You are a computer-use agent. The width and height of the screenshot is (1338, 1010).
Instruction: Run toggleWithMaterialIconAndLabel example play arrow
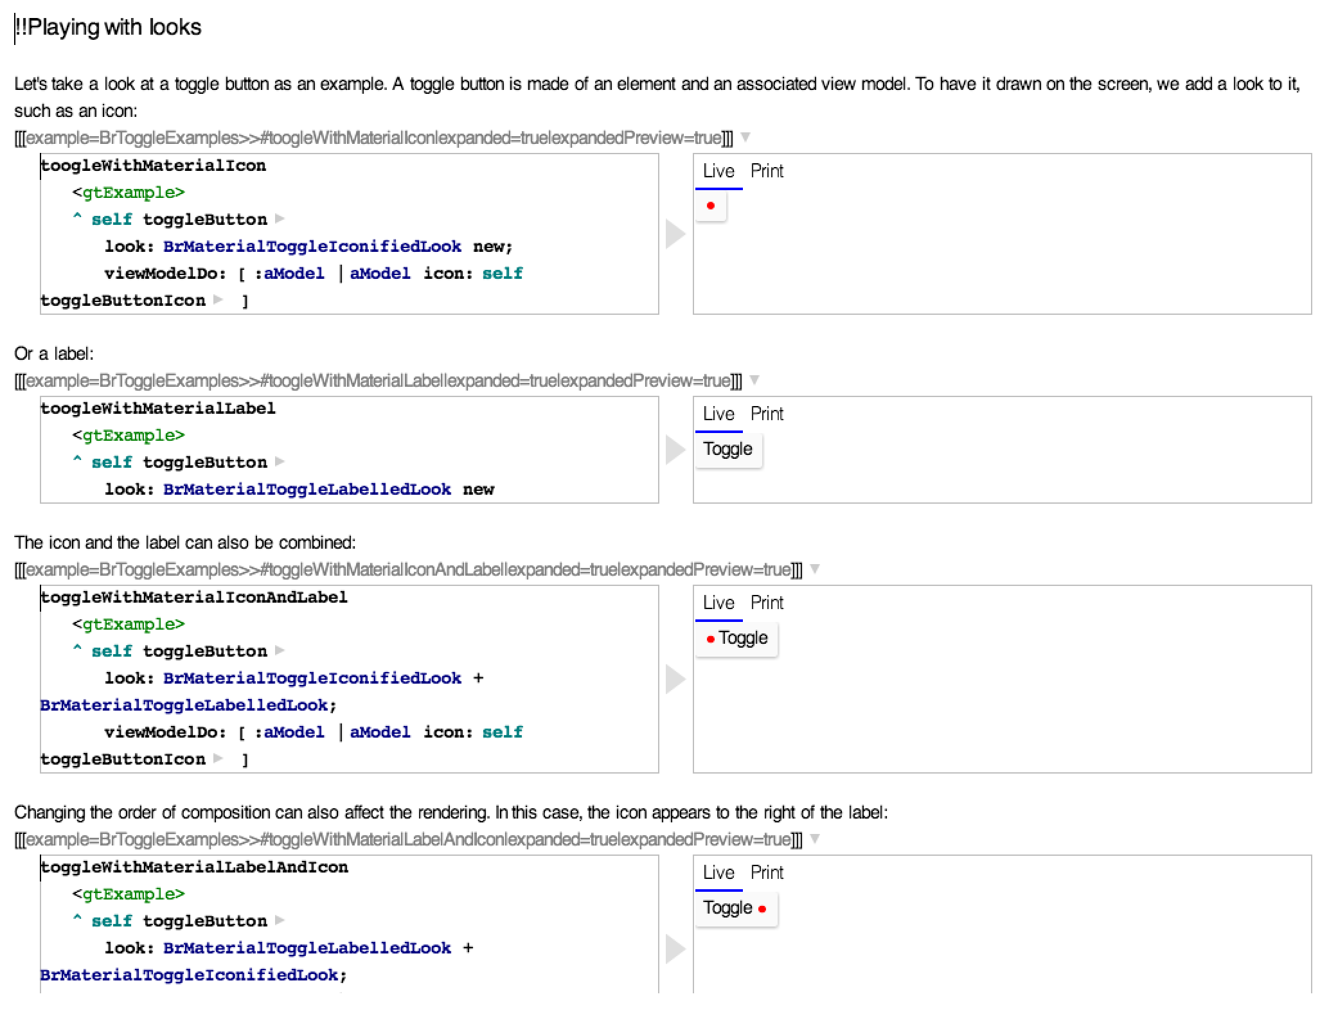675,679
